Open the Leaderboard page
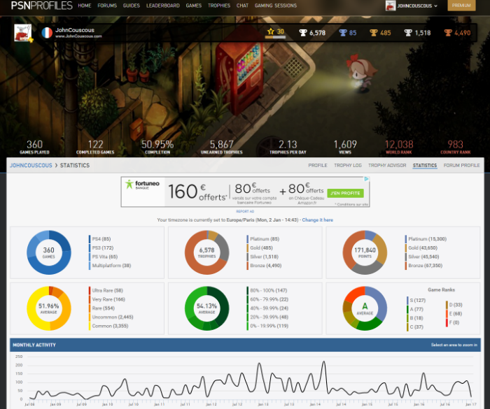The image size is (490, 409). pyautogui.click(x=163, y=6)
